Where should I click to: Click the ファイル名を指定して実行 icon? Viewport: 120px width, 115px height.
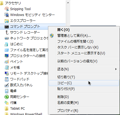pos(7,50)
